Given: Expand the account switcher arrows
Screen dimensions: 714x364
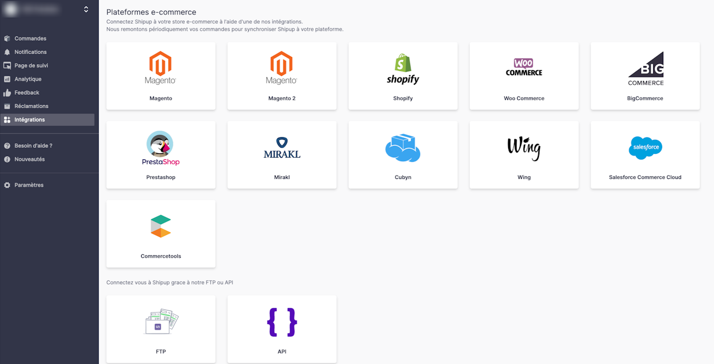Looking at the screenshot, I should 86,9.
